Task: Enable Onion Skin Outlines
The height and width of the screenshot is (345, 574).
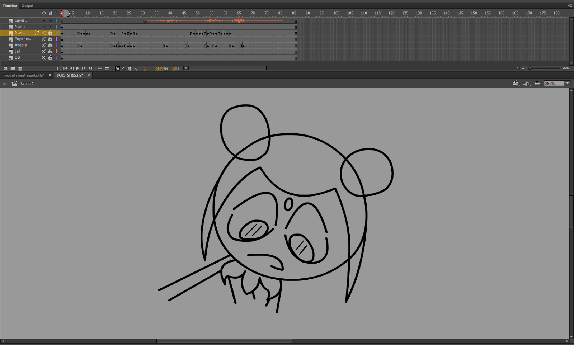Action: point(123,68)
